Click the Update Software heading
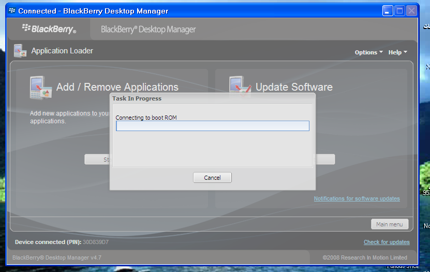Viewport: 430px width, 272px height. point(294,87)
